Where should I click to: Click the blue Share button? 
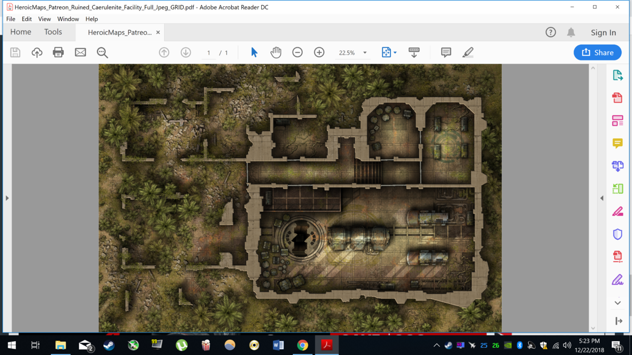(597, 53)
